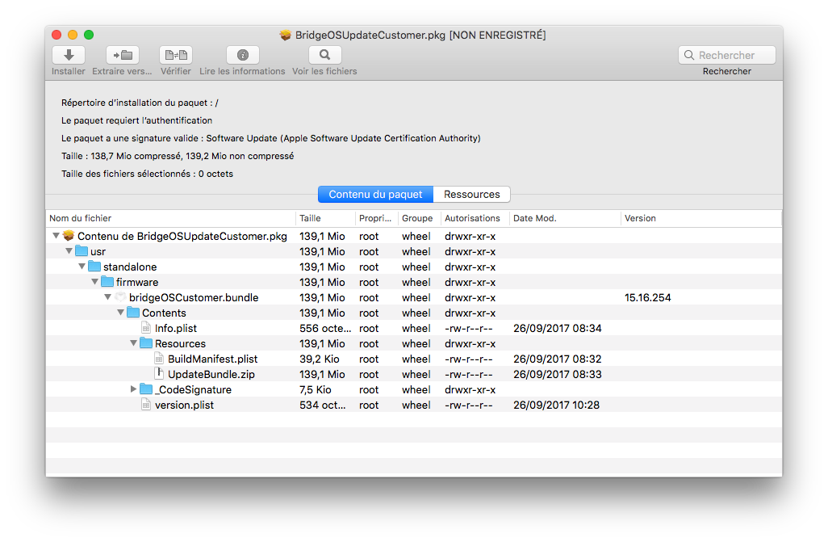
Task: Switch to the Ressources tab
Action: coord(471,195)
